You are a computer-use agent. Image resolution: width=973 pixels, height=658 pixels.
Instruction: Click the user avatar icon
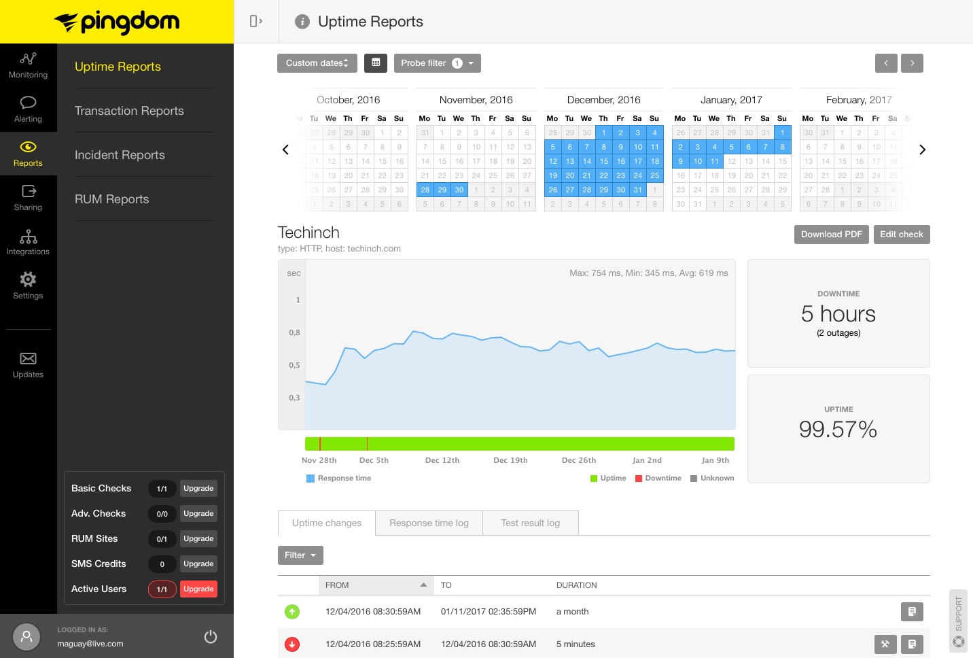[x=26, y=637]
